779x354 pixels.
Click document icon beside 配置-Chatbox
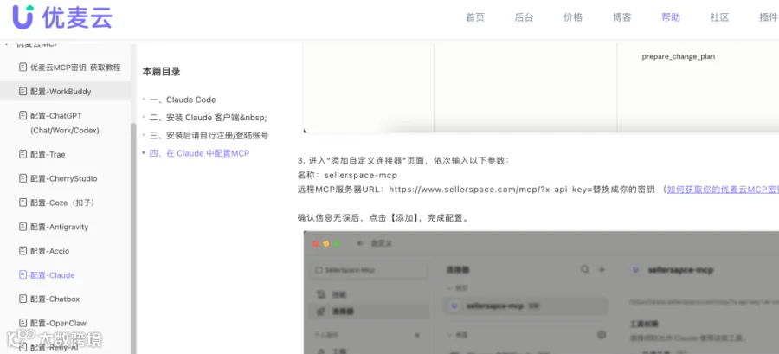pos(23,299)
